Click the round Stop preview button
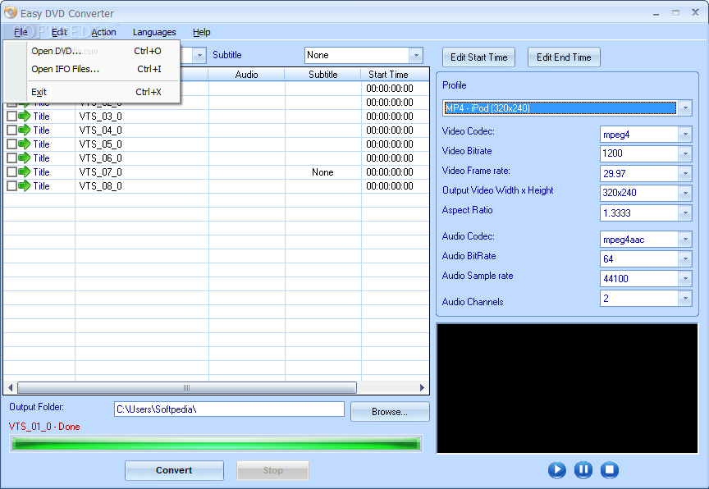709x489 pixels. coord(610,470)
